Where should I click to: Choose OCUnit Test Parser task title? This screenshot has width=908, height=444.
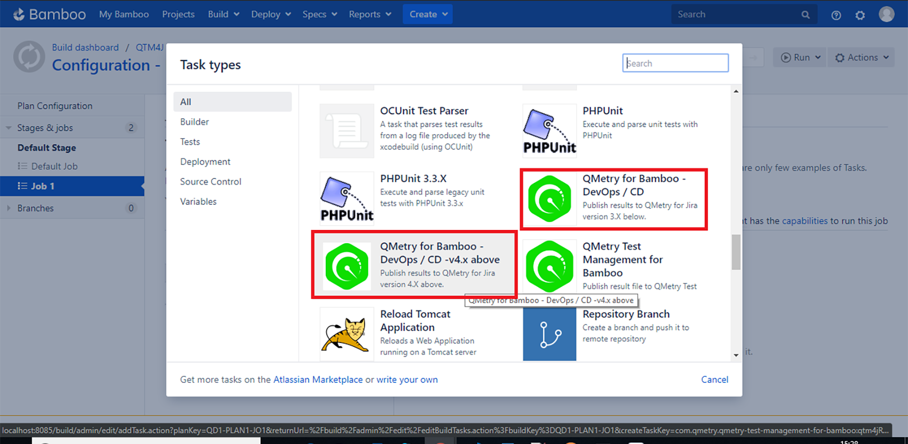424,111
